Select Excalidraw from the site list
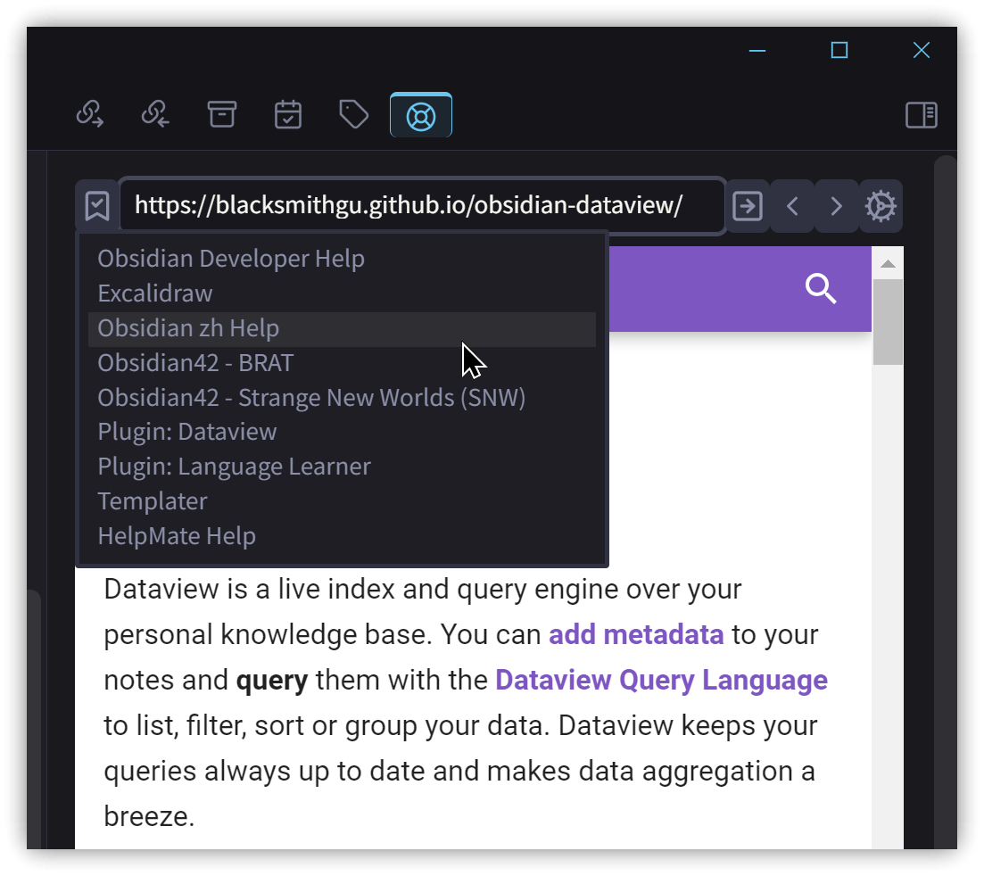 point(342,293)
